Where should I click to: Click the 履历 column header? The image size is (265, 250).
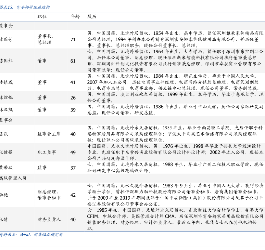[x=92, y=17]
